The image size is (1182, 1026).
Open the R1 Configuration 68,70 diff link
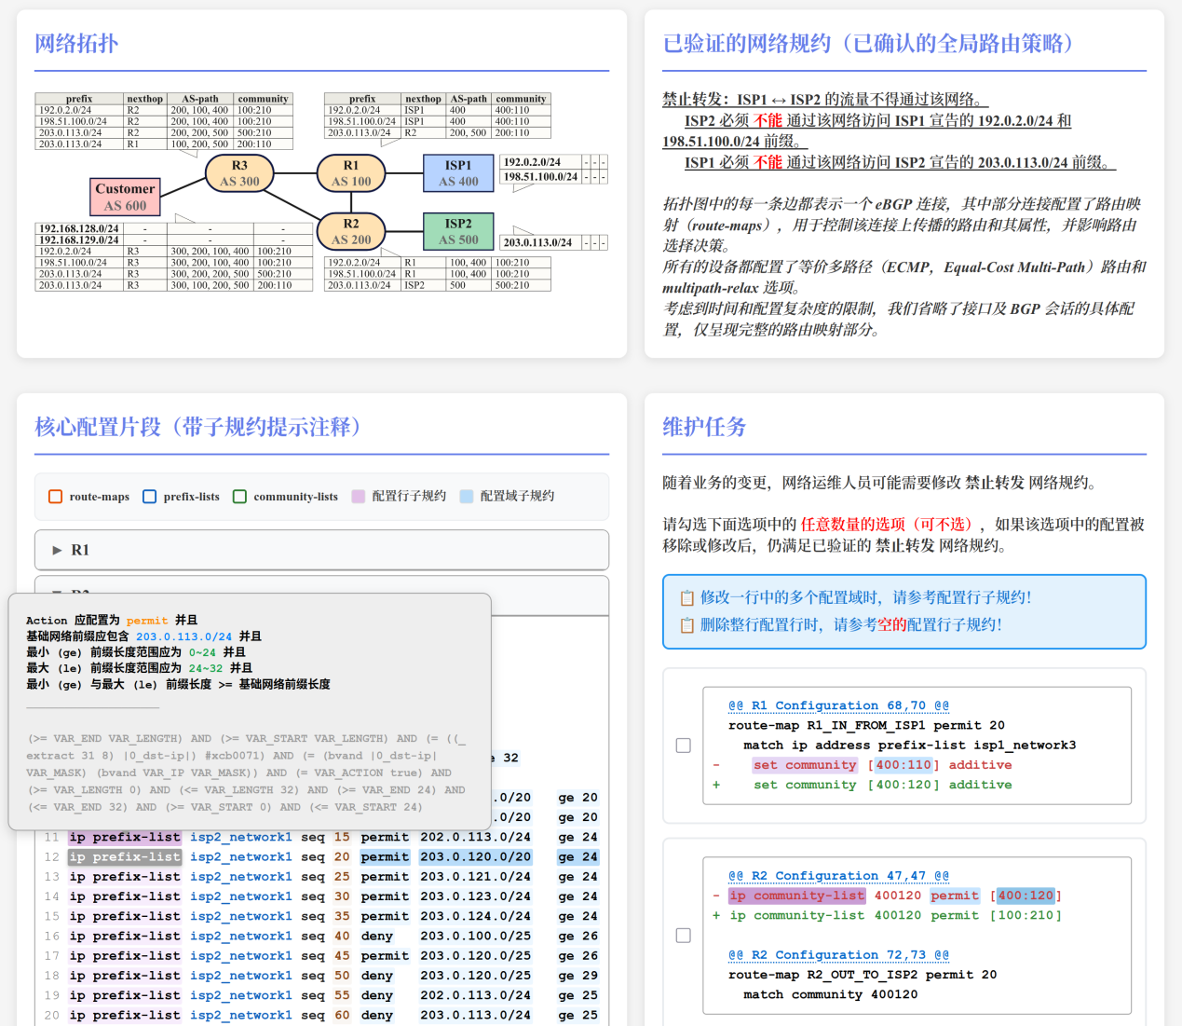point(838,705)
